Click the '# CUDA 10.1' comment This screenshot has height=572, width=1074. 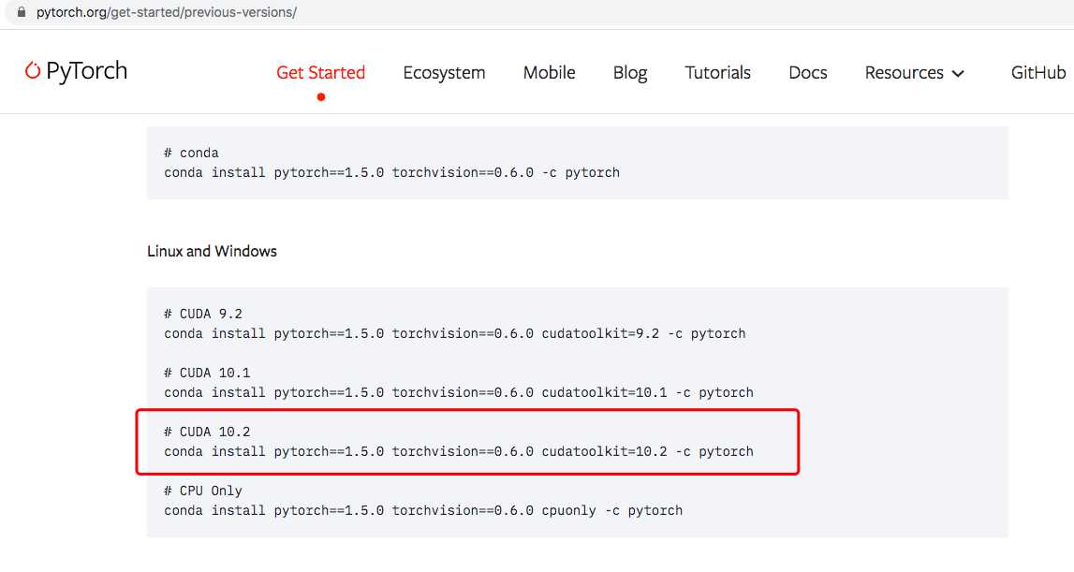207,373
